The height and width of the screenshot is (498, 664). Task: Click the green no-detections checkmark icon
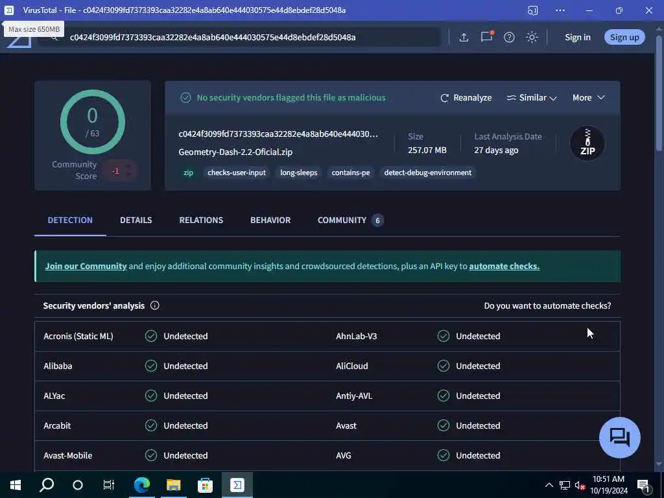(185, 98)
